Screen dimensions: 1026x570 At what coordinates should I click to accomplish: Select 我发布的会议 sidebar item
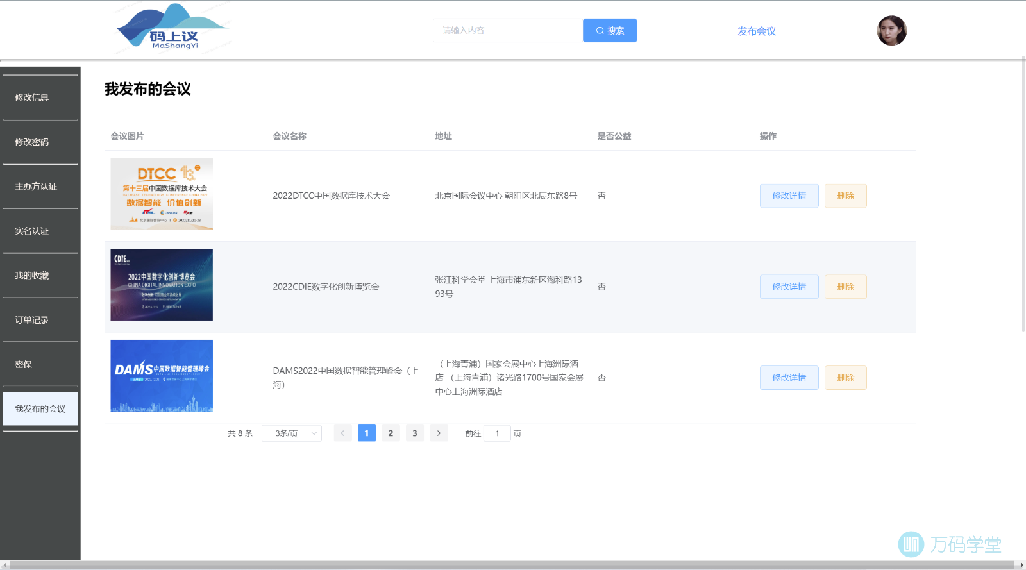pyautogui.click(x=40, y=408)
